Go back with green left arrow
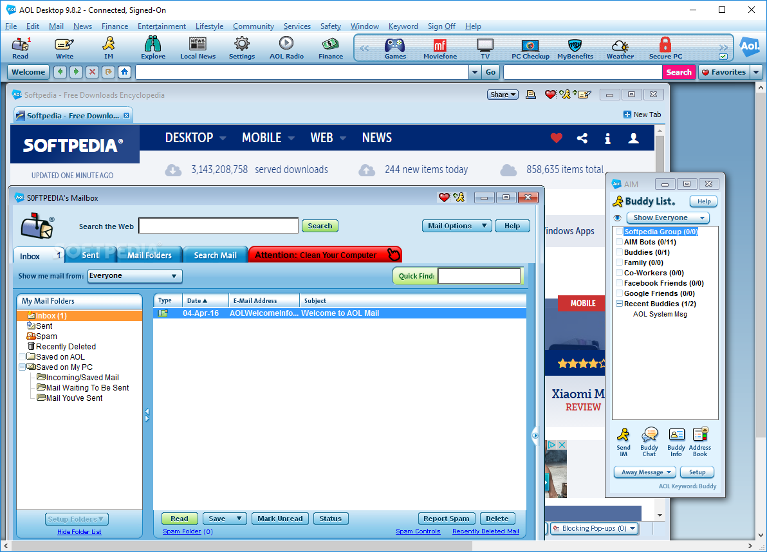767x552 pixels. pos(60,72)
